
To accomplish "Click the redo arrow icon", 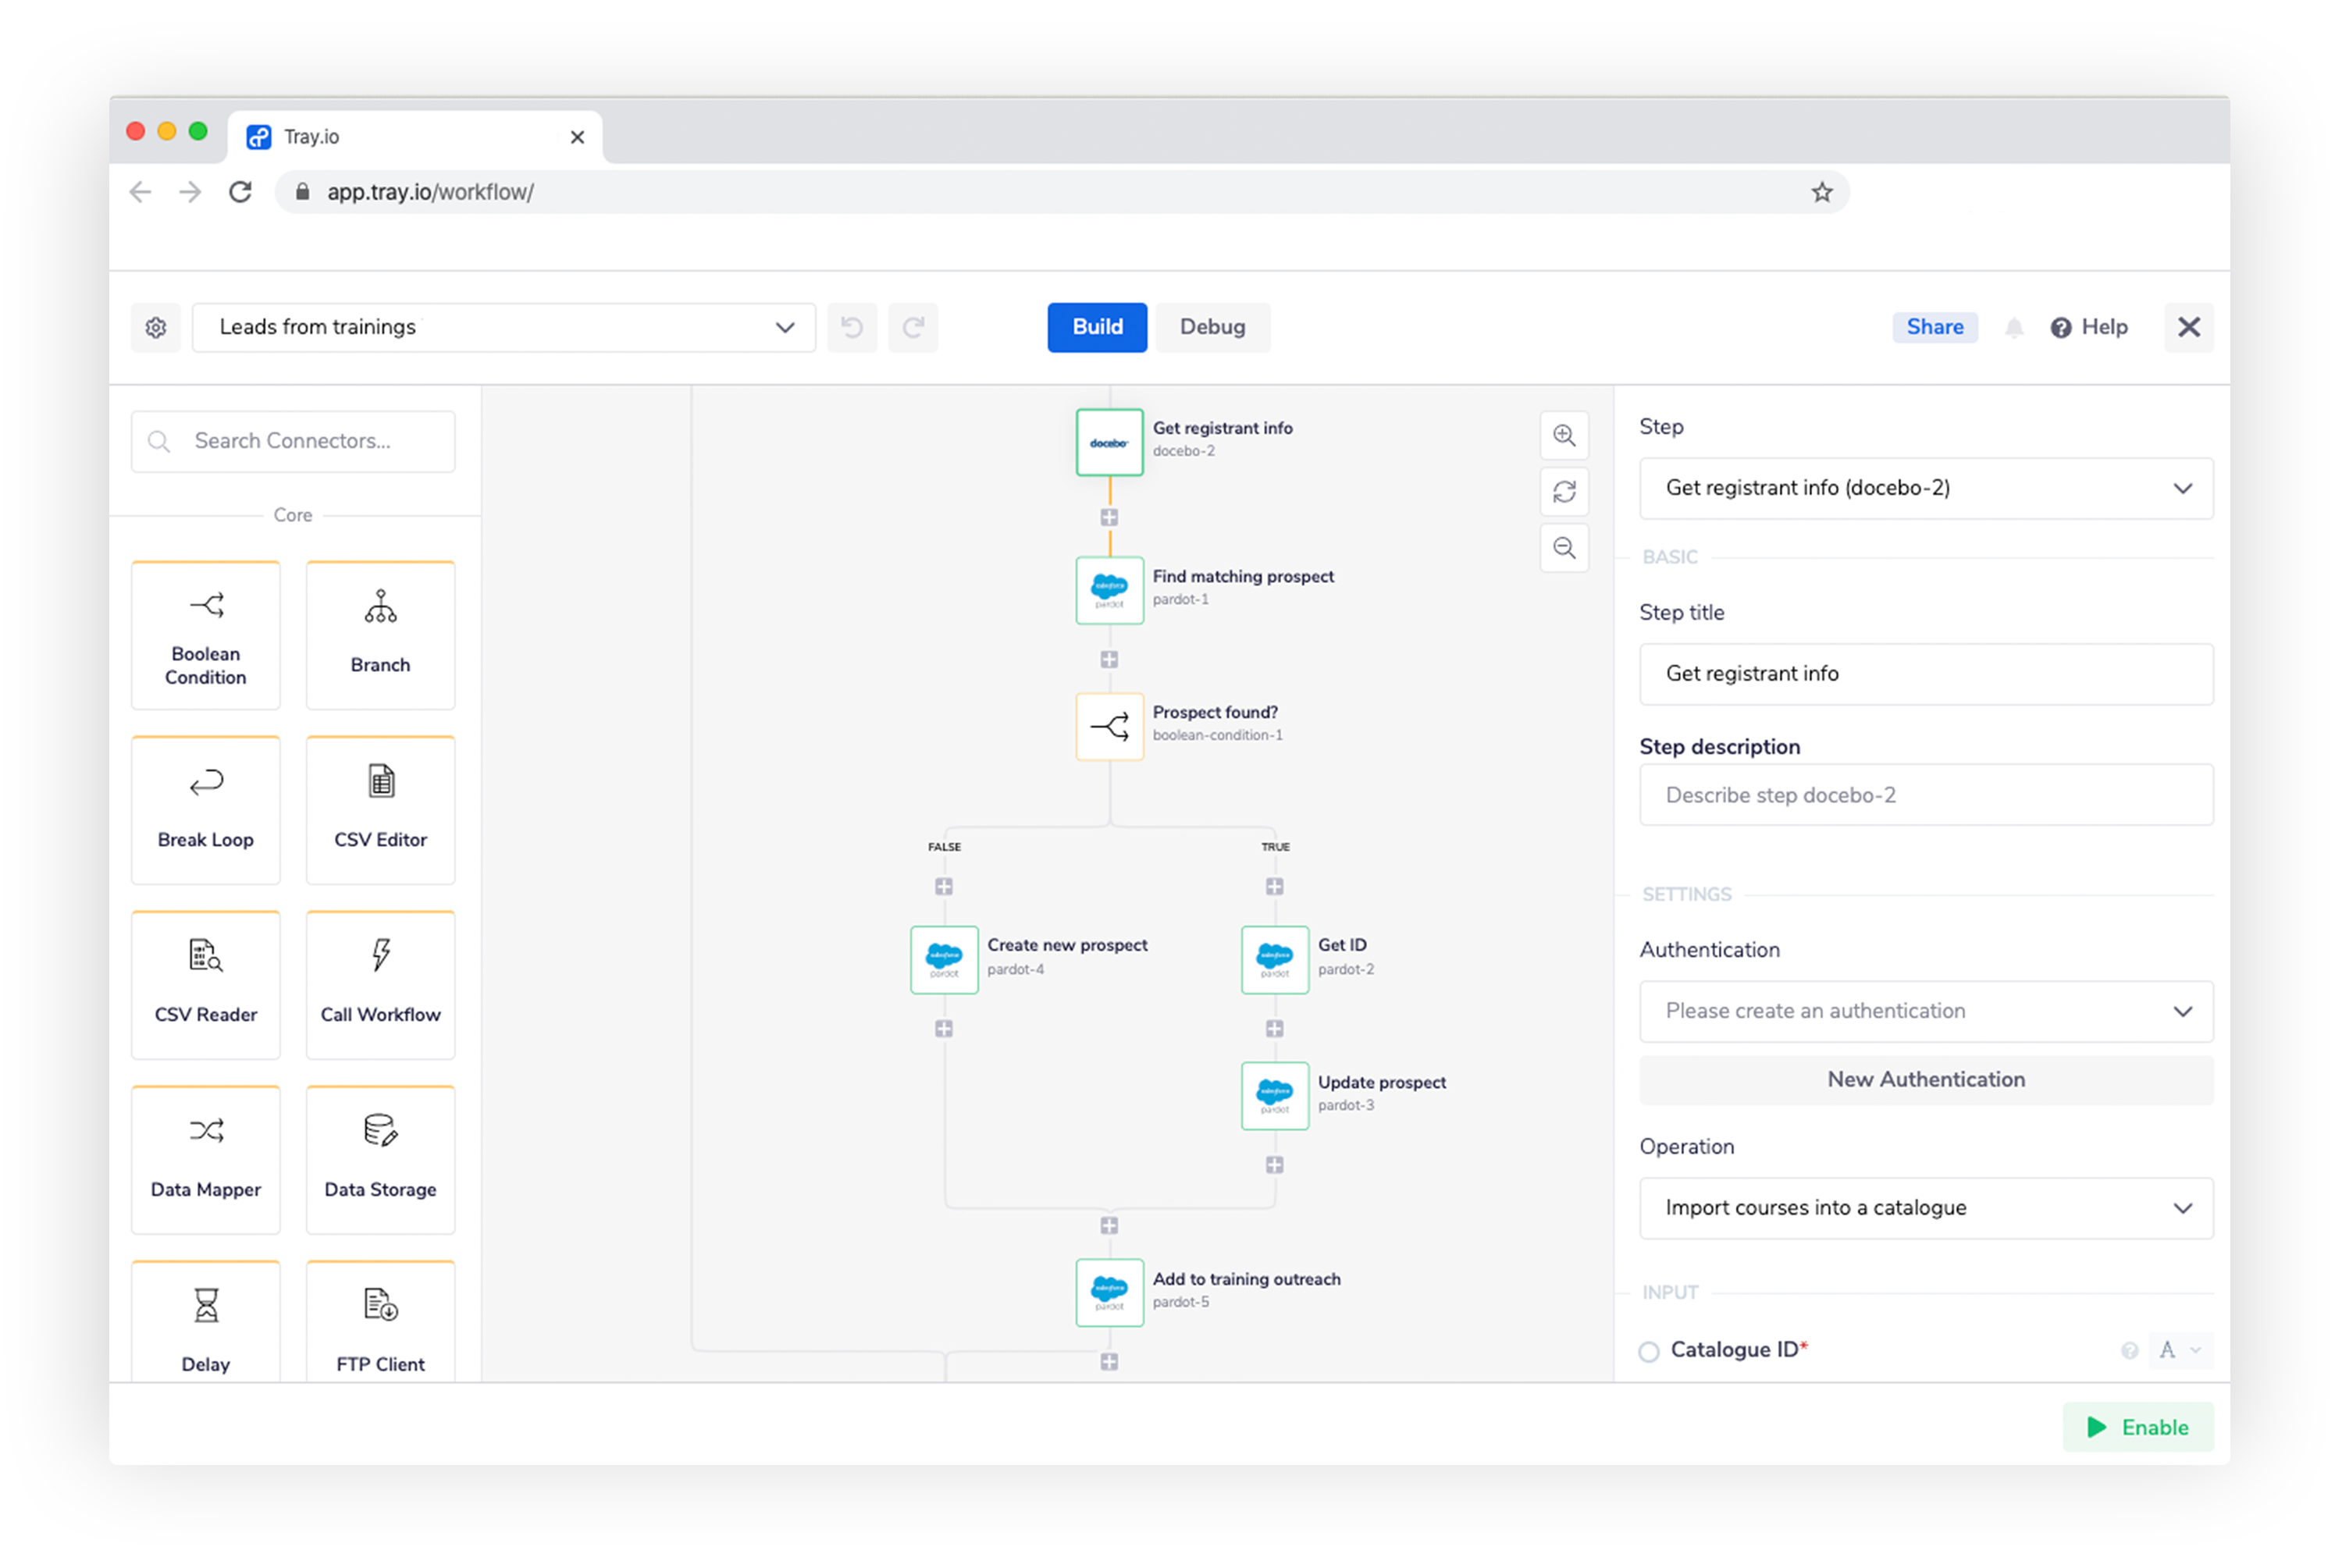I will [x=913, y=328].
